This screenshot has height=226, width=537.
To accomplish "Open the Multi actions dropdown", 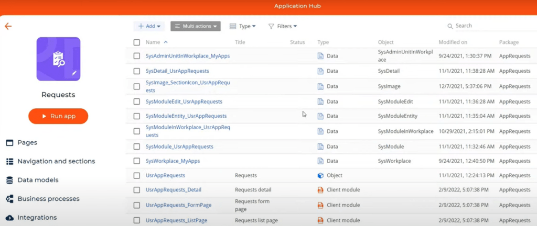I will point(196,26).
